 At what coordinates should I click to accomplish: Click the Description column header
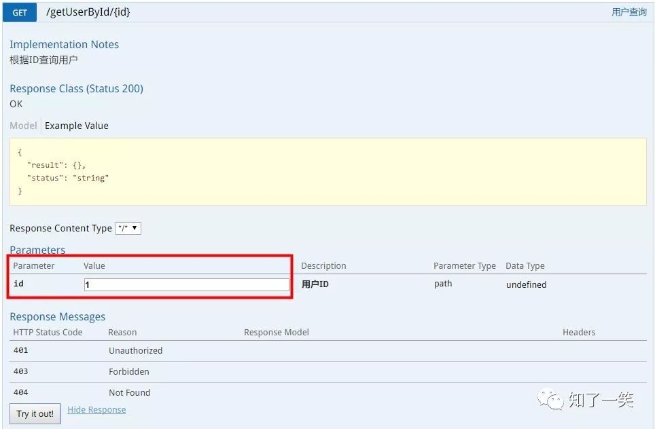tap(323, 266)
